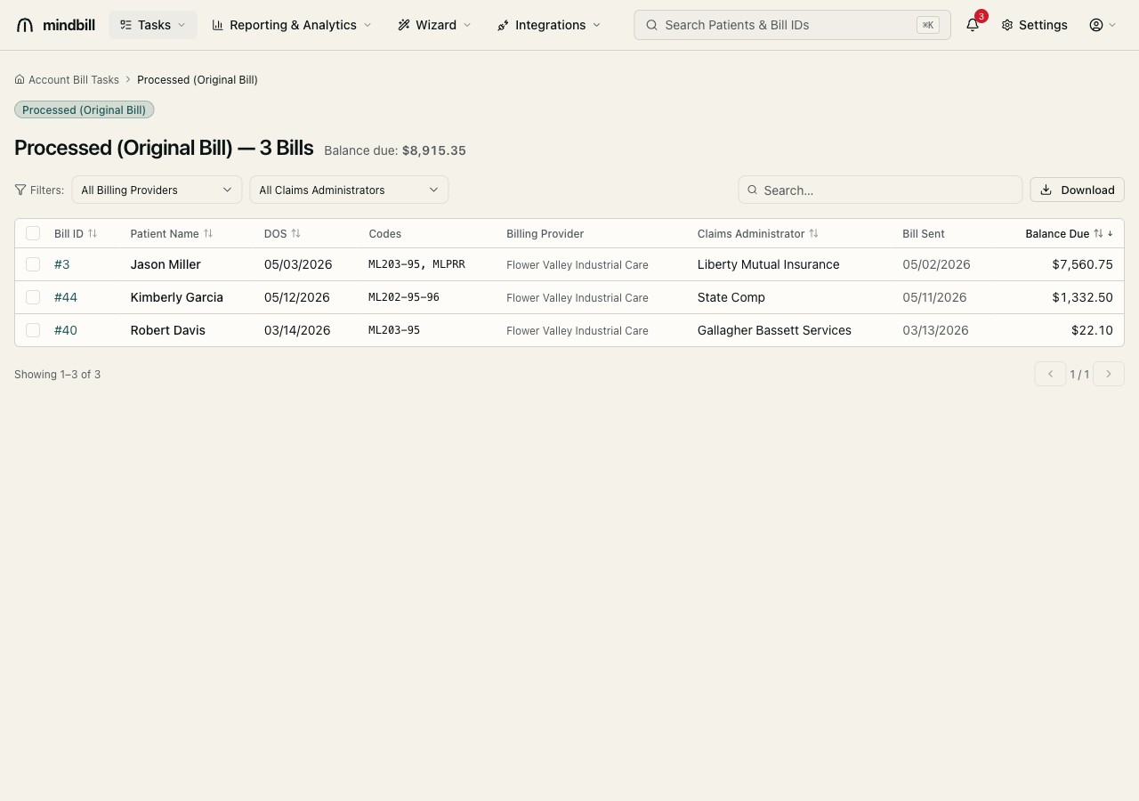Go to the next page arrow
Viewport: 1139px width, 801px height.
1109,374
